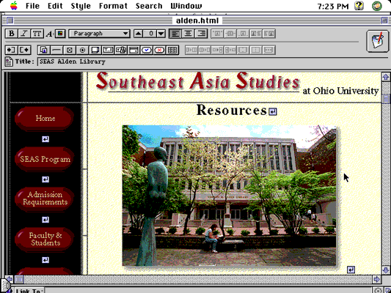Click the middle align image button

230,34
